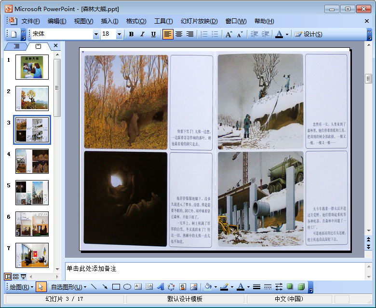
Task: Apply line color brush
Action: click(x=224, y=287)
